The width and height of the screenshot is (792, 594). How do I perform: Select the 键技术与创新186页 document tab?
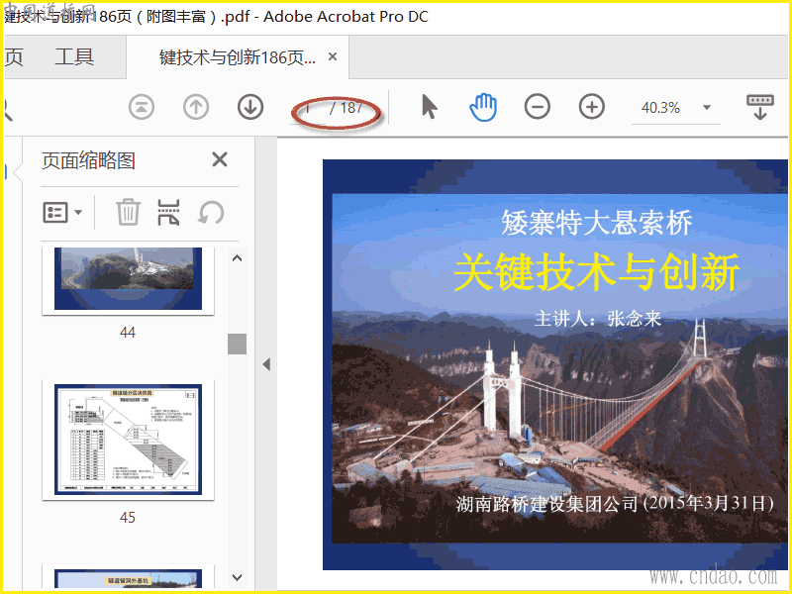(238, 57)
